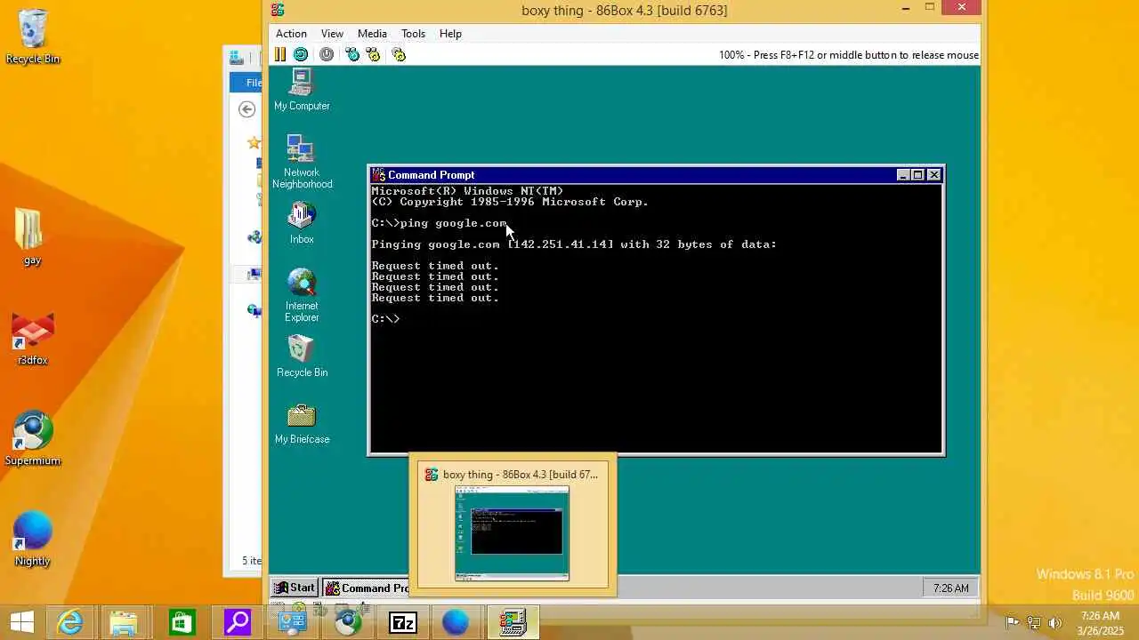Image resolution: width=1139 pixels, height=640 pixels.
Task: Open the Tools menu
Action: tap(413, 34)
